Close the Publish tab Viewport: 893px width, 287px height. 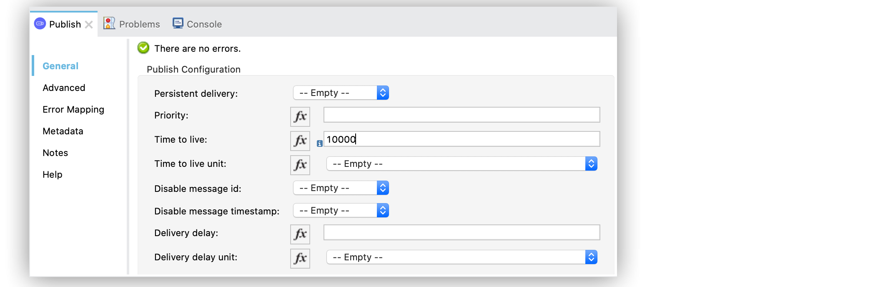pos(89,25)
